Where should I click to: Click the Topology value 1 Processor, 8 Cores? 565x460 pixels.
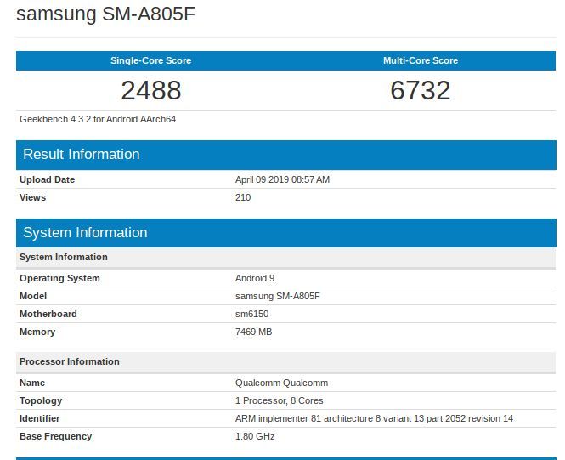click(279, 400)
